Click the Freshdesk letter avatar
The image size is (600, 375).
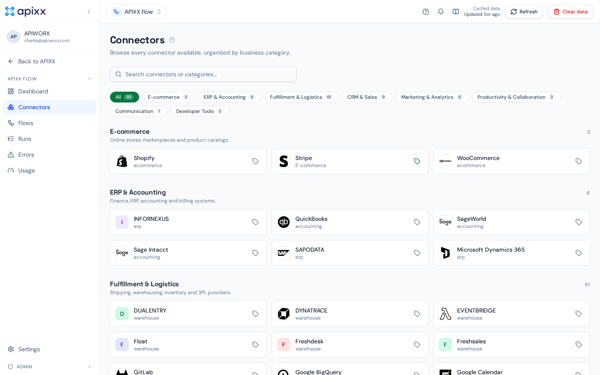[284, 345]
